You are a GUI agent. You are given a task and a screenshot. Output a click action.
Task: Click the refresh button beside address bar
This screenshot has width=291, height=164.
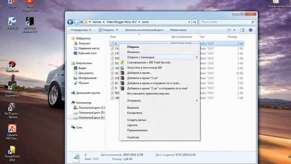(195, 22)
